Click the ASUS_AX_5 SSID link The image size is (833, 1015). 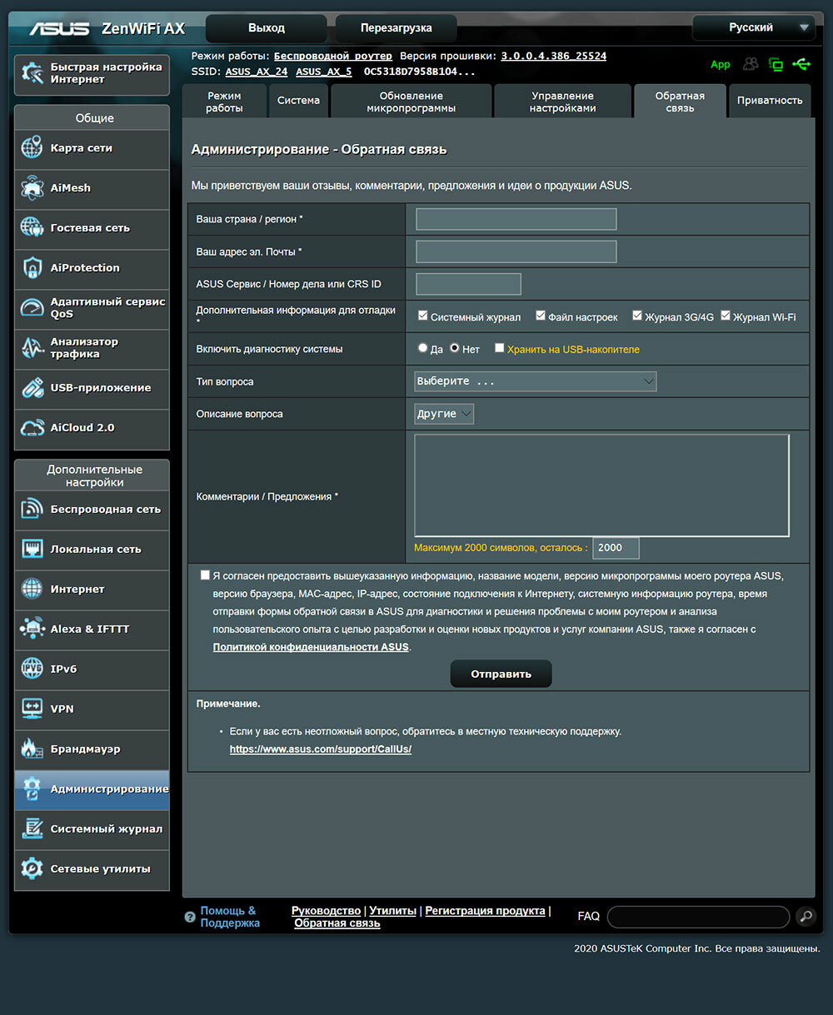coord(324,72)
